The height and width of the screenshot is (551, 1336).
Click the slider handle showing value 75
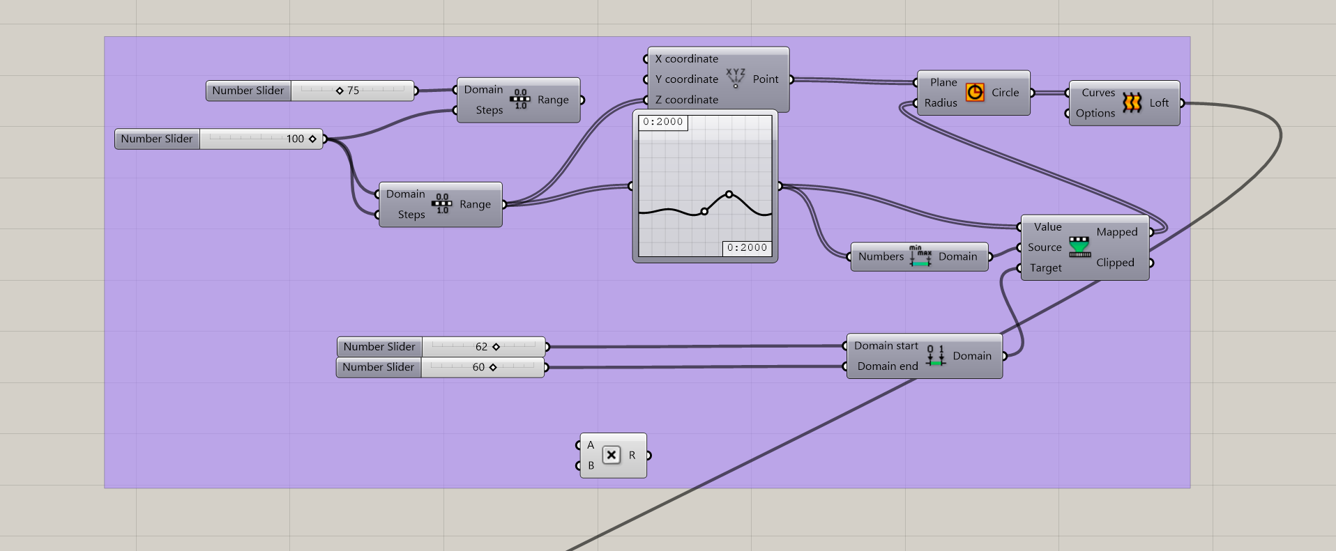[x=340, y=91]
